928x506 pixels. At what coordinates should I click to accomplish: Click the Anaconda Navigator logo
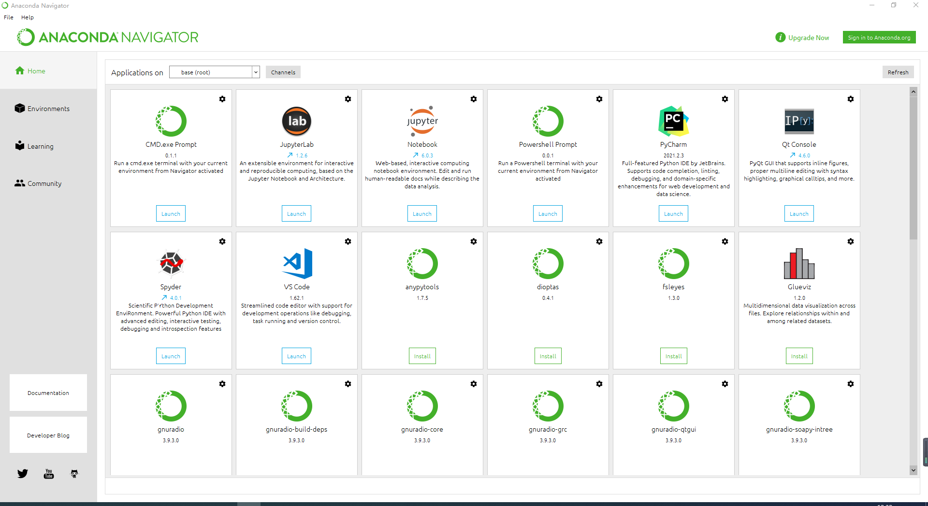pyautogui.click(x=108, y=37)
